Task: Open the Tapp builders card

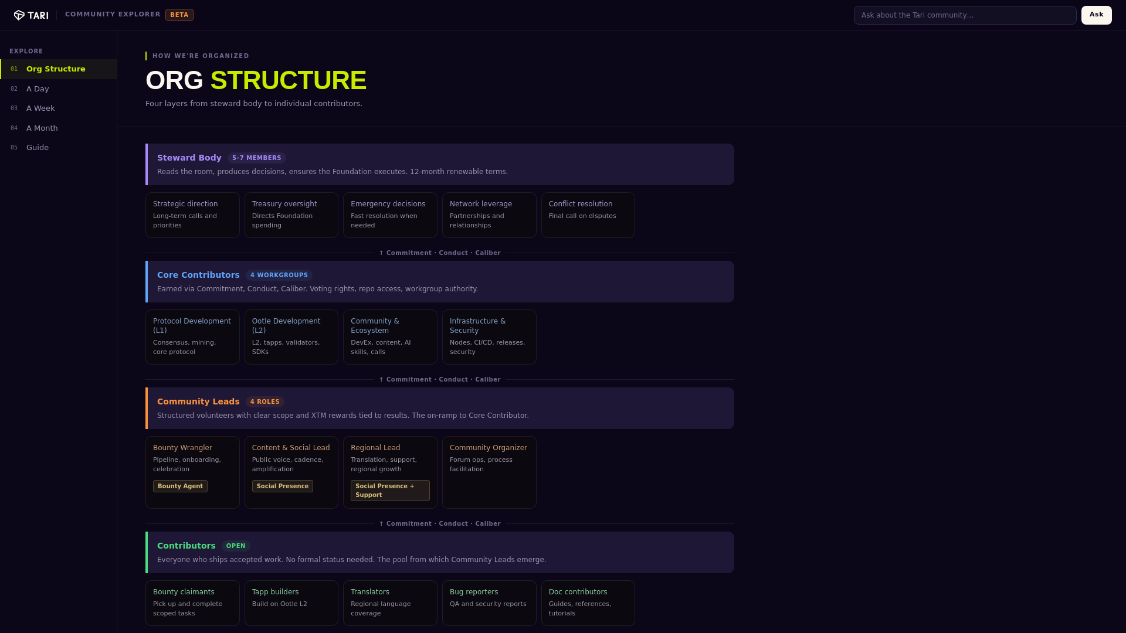Action: point(291,603)
